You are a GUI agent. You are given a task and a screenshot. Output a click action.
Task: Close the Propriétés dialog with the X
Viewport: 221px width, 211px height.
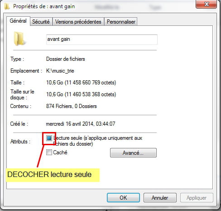click(206, 4)
